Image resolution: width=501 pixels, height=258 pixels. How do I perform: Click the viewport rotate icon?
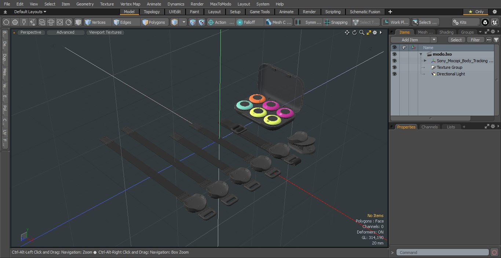click(x=354, y=33)
